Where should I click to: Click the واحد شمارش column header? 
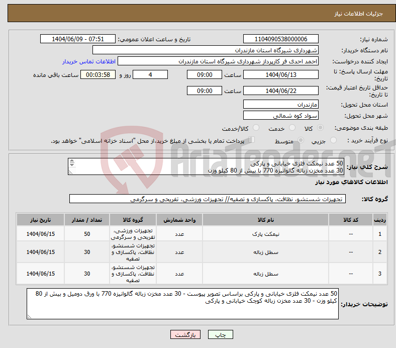[179, 220]
